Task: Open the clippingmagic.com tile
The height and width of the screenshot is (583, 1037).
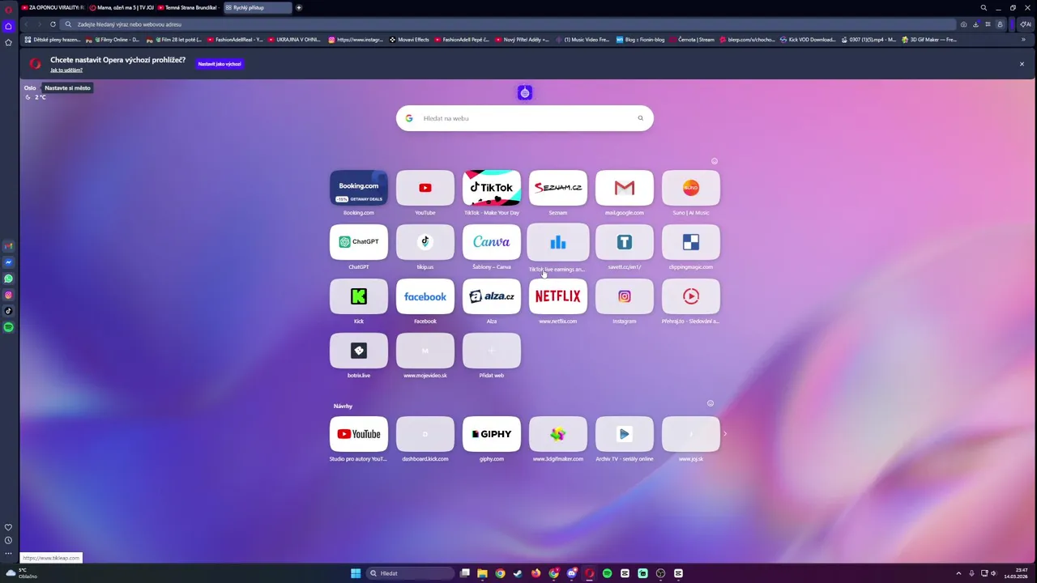Action: (x=690, y=242)
